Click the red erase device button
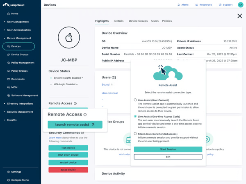Viewport: 246px width, 184px height. point(68,170)
